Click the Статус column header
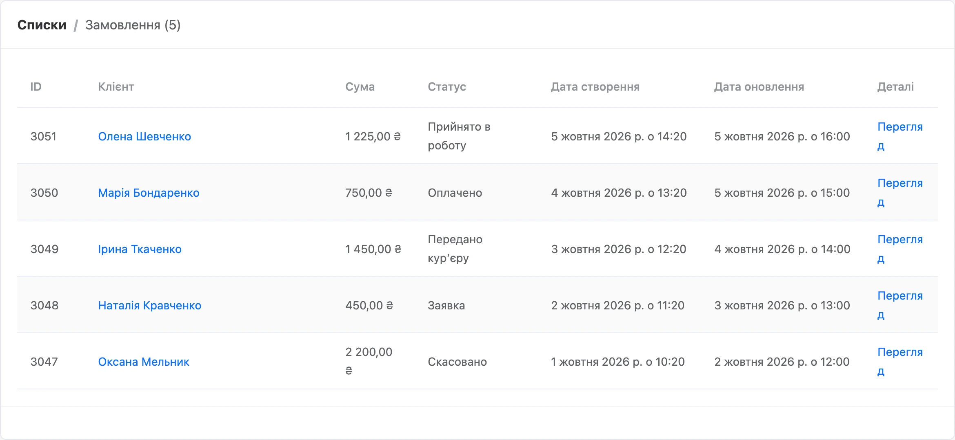 tap(447, 87)
